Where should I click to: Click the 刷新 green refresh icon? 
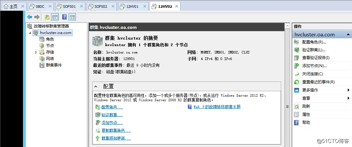pos(296,106)
